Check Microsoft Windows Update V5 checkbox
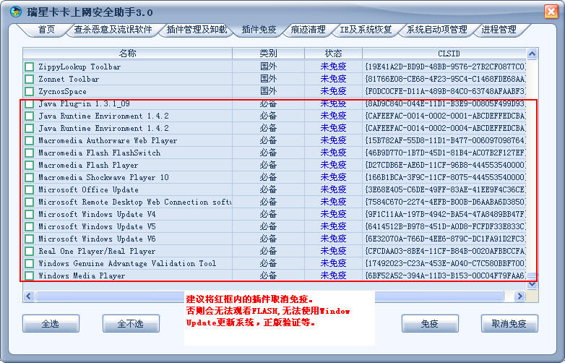 point(29,226)
